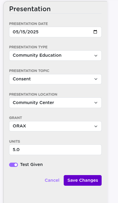This screenshot has height=203, width=118.
Task: Click the chevron arrow on Presentation Topic
Action: click(x=96, y=79)
